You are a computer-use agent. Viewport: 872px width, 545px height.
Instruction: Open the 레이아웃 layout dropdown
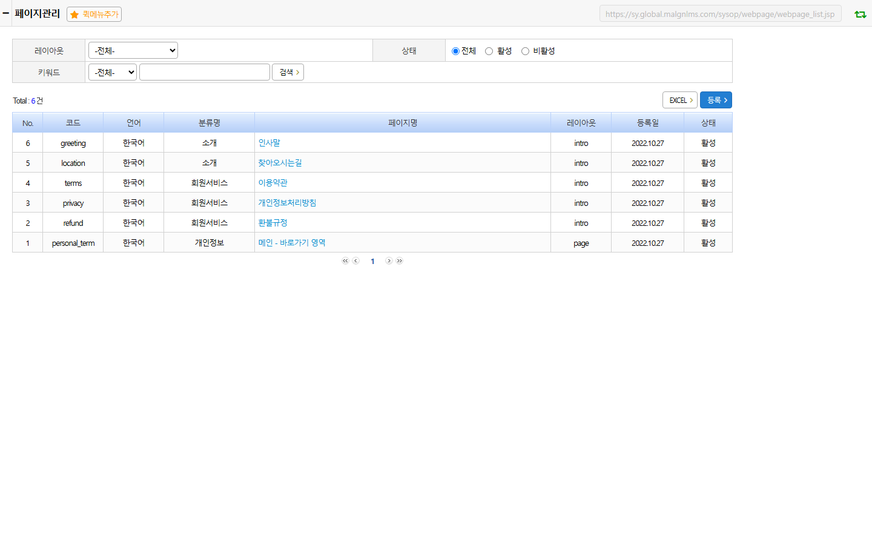point(133,50)
